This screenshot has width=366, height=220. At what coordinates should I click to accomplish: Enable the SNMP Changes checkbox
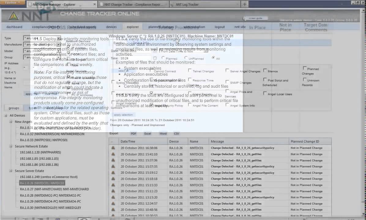pyautogui.click(x=227, y=82)
